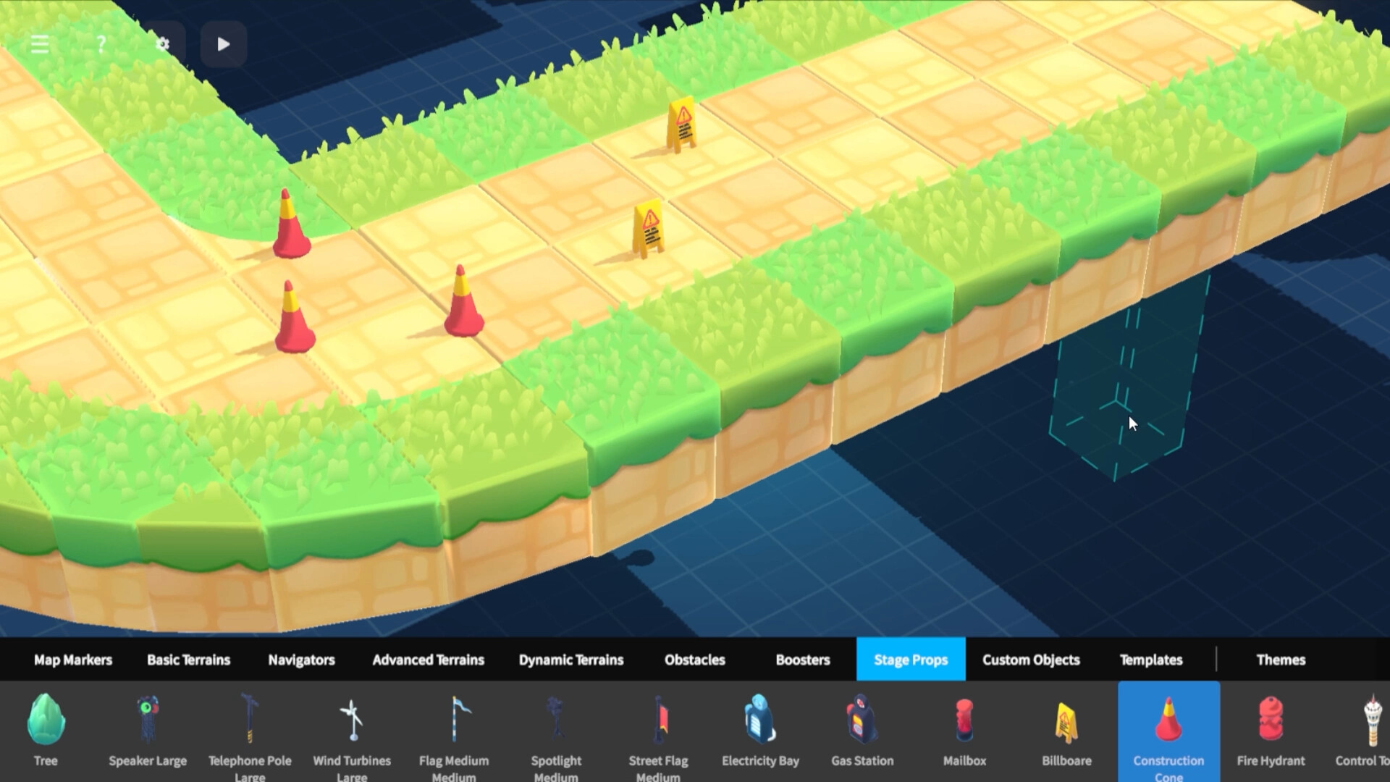The height and width of the screenshot is (782, 1390).
Task: Switch to the Obstacles tab
Action: (694, 660)
